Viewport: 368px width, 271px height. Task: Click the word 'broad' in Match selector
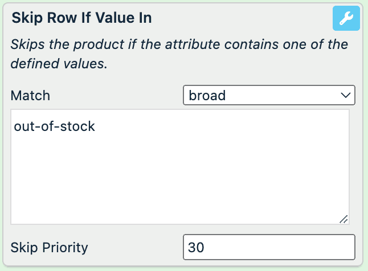[x=207, y=96]
